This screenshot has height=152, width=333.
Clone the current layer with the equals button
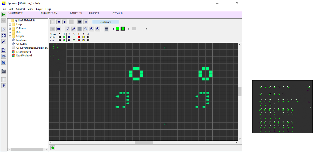59,22
